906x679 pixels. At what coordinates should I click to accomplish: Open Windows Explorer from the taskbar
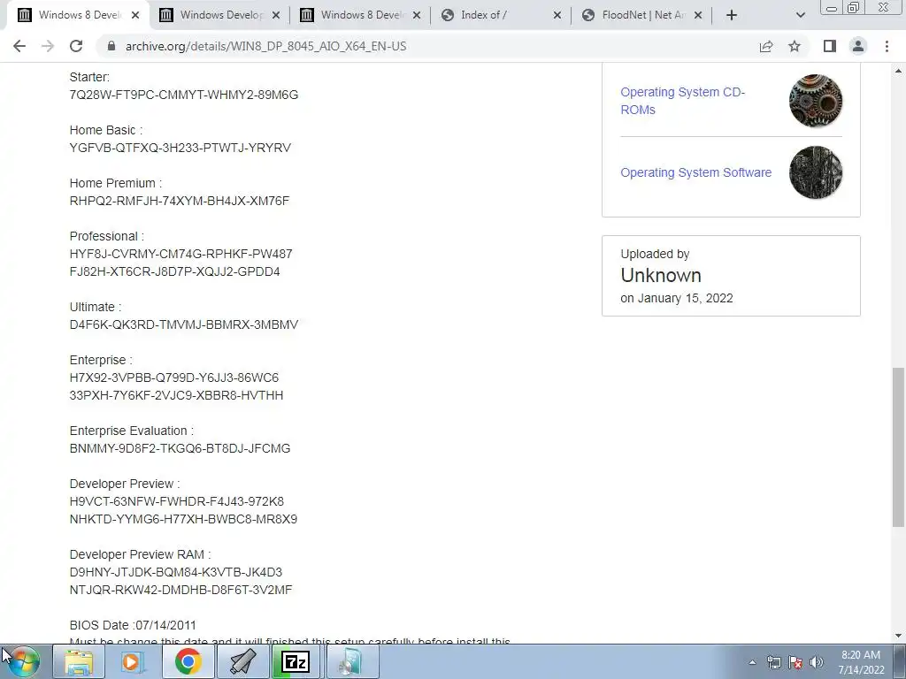pos(79,662)
